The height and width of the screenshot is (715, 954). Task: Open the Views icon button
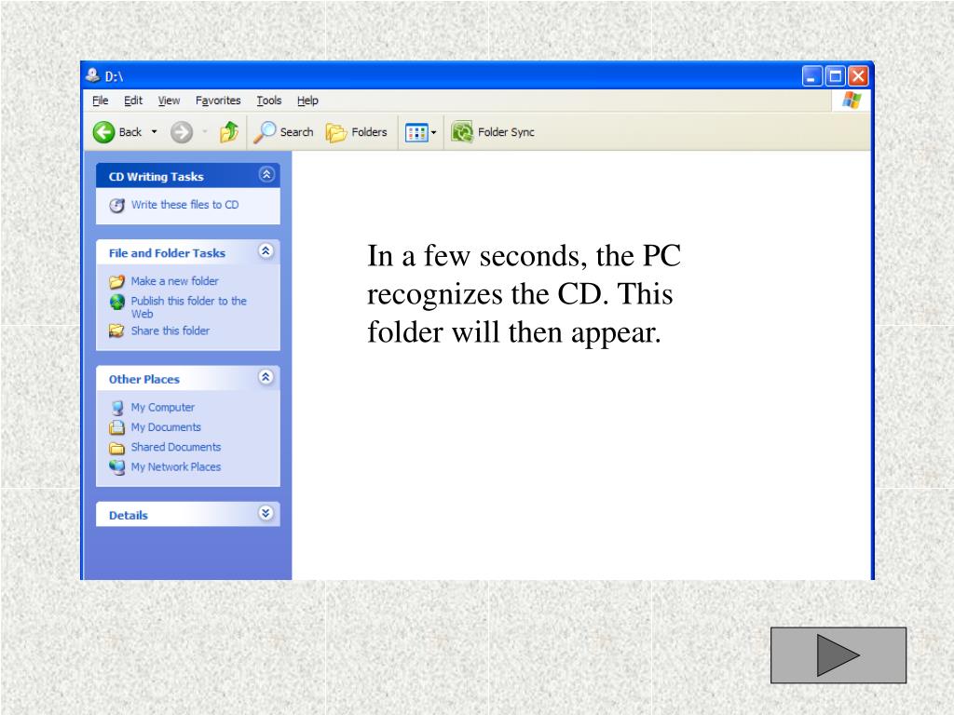click(416, 132)
